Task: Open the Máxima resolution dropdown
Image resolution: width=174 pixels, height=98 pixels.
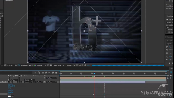Action: click(x=42, y=65)
